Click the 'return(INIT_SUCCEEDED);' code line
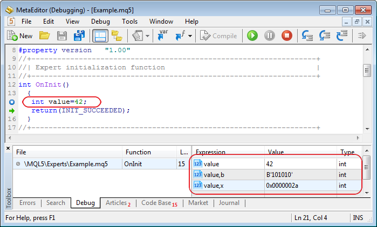377x227 pixels. pyautogui.click(x=80, y=110)
